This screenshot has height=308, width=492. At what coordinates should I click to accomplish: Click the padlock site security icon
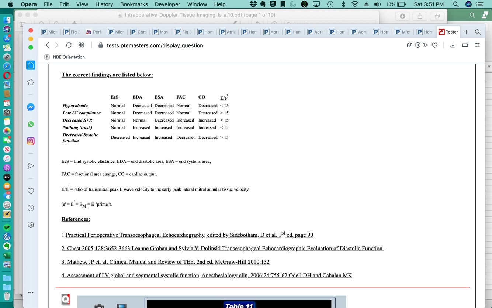click(101, 45)
